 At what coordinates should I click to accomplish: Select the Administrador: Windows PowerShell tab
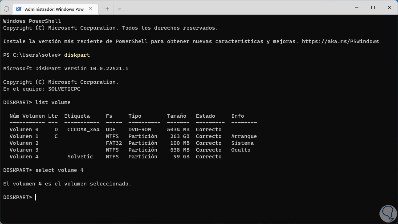55,9
